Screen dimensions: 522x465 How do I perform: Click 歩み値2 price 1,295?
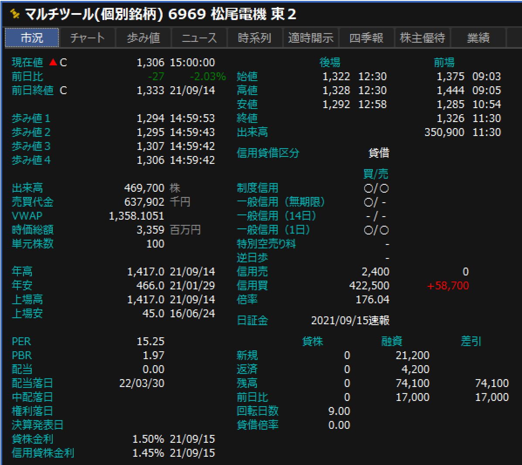[150, 132]
